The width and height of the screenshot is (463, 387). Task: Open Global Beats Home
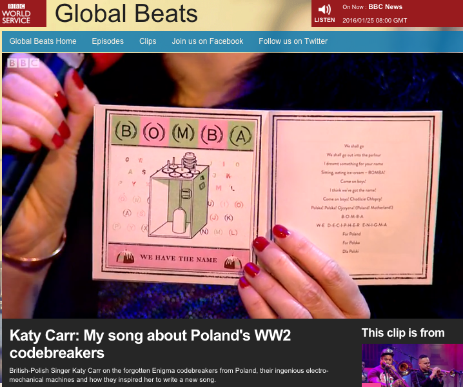43,41
